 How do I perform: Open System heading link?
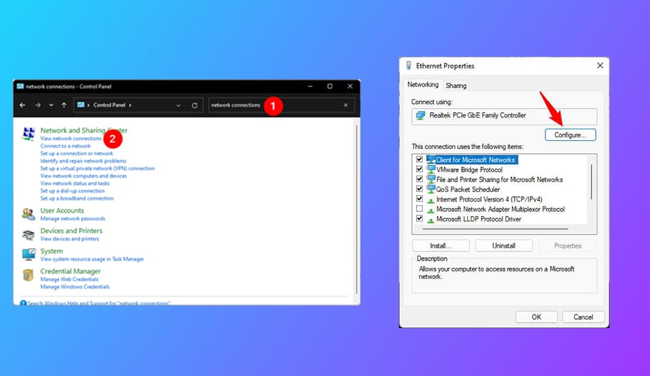click(x=51, y=251)
